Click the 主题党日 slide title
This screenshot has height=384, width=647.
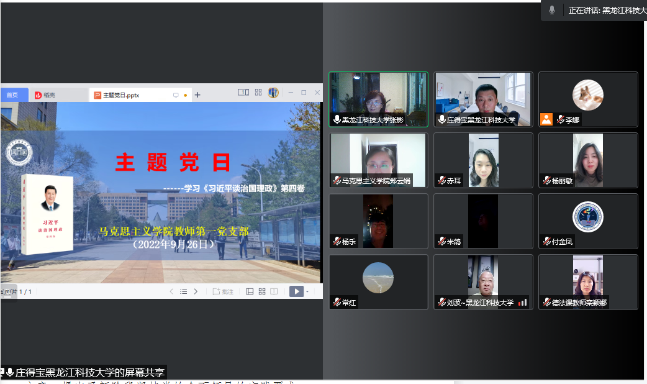[173, 162]
